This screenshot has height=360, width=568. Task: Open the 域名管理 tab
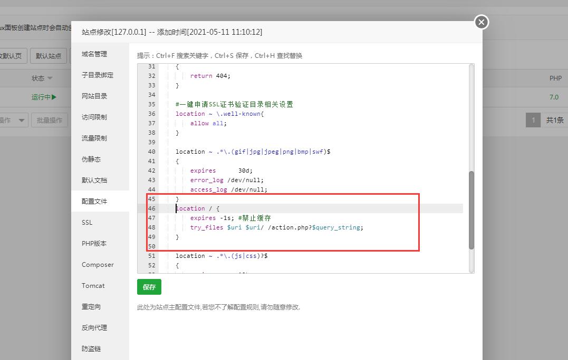(x=94, y=54)
